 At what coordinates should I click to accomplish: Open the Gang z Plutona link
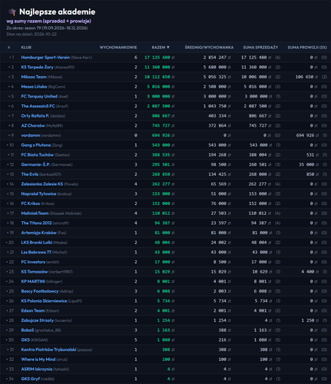[x=36, y=145]
